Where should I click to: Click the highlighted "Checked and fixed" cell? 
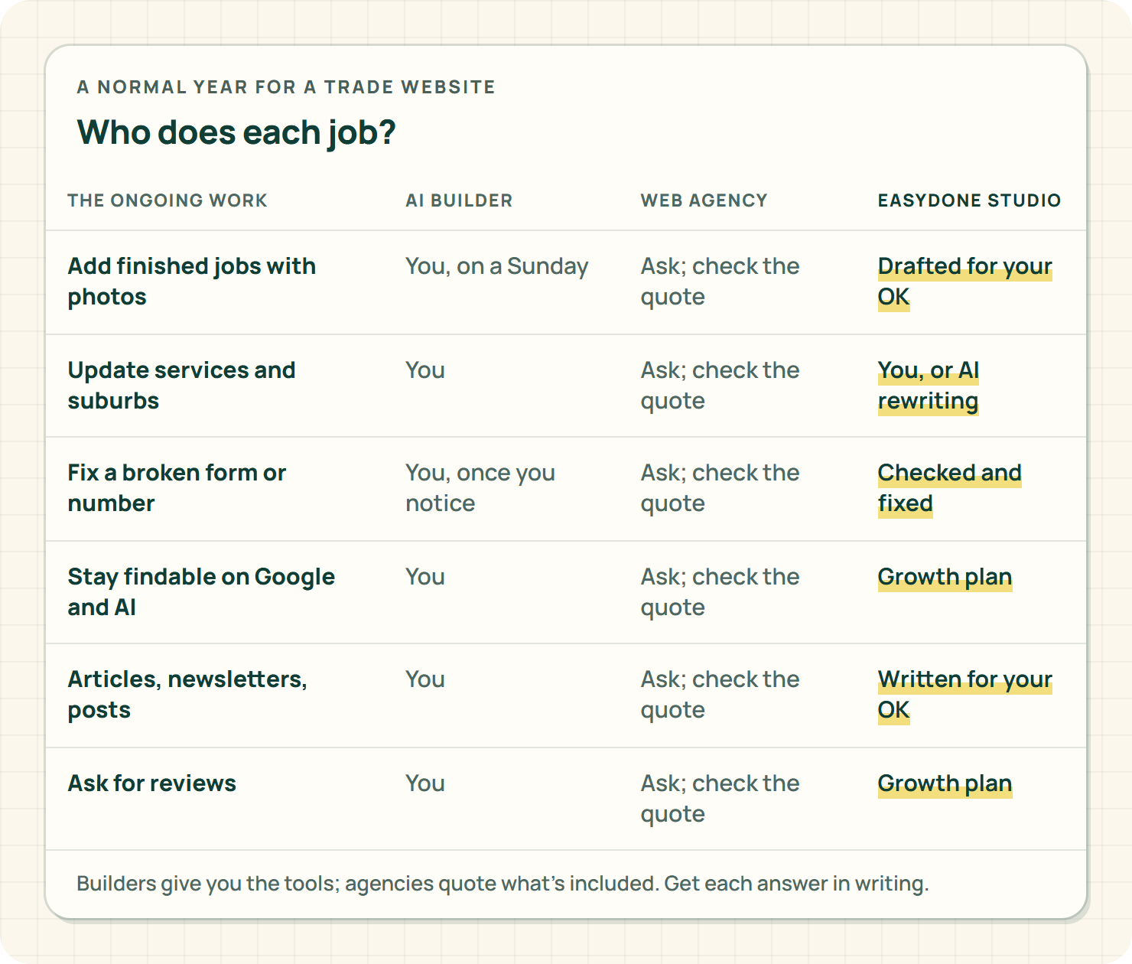tap(950, 488)
